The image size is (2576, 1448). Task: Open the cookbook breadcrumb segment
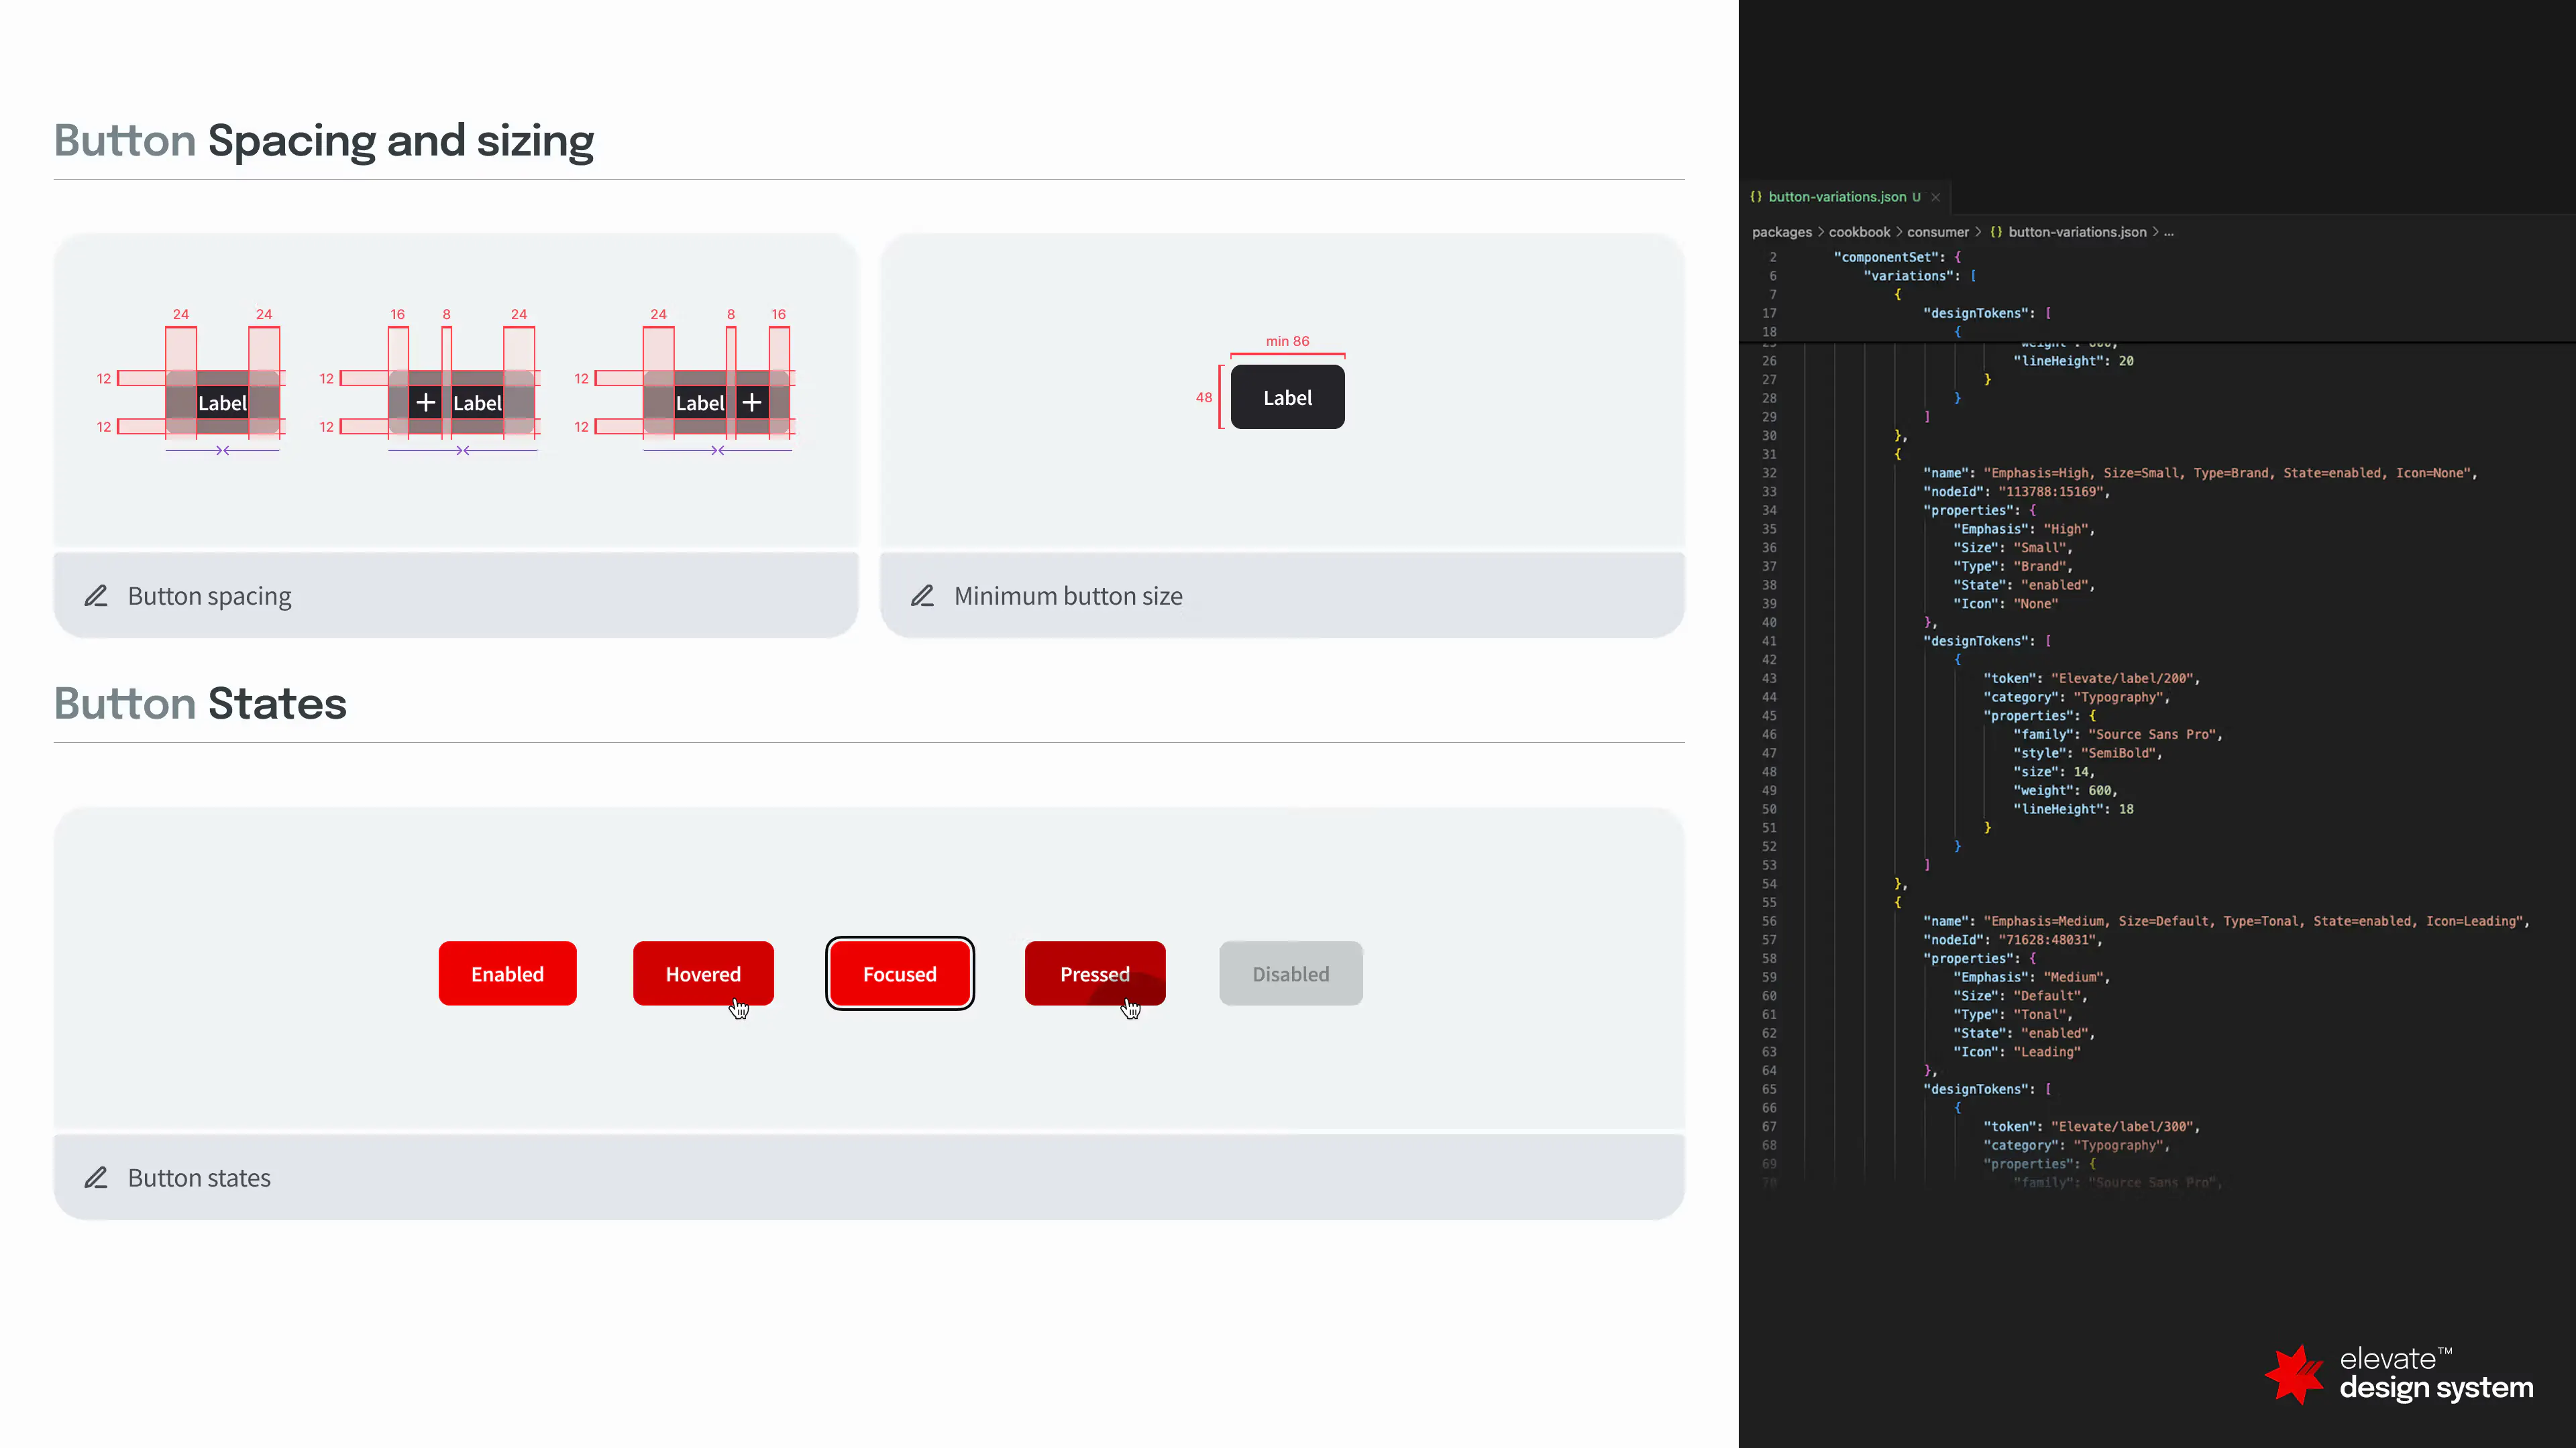click(1859, 232)
